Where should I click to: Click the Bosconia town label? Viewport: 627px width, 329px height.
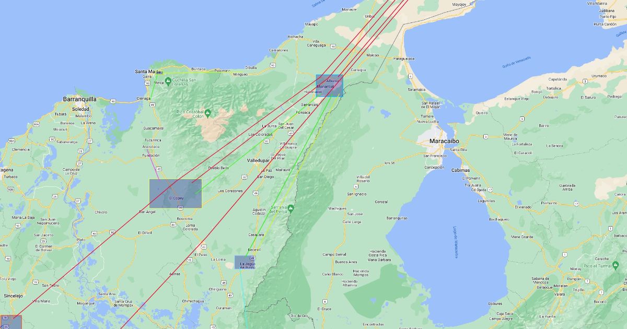[x=184, y=218]
